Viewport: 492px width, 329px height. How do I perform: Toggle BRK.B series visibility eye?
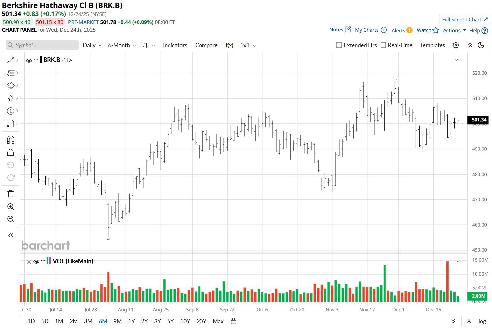click(29, 60)
